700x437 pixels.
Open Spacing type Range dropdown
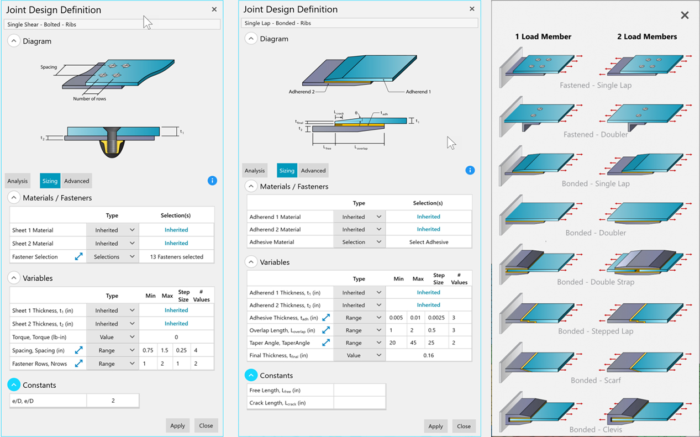click(113, 350)
